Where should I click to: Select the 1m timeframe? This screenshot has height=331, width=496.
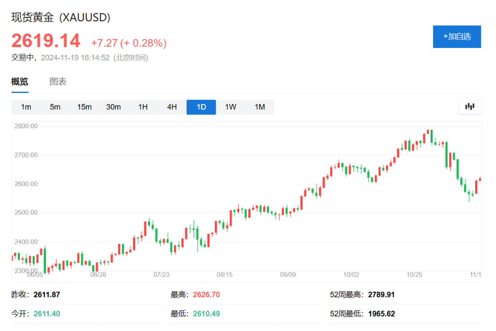click(x=26, y=107)
